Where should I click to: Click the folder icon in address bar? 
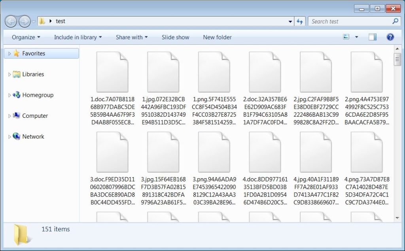pyautogui.click(x=42, y=21)
